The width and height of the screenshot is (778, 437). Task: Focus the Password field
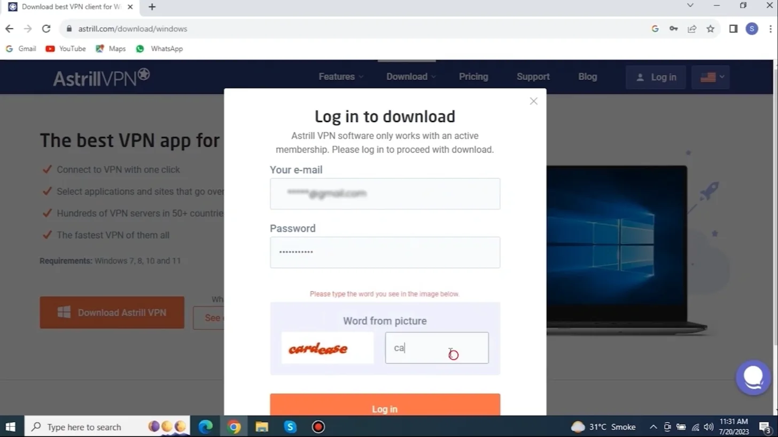click(x=385, y=252)
